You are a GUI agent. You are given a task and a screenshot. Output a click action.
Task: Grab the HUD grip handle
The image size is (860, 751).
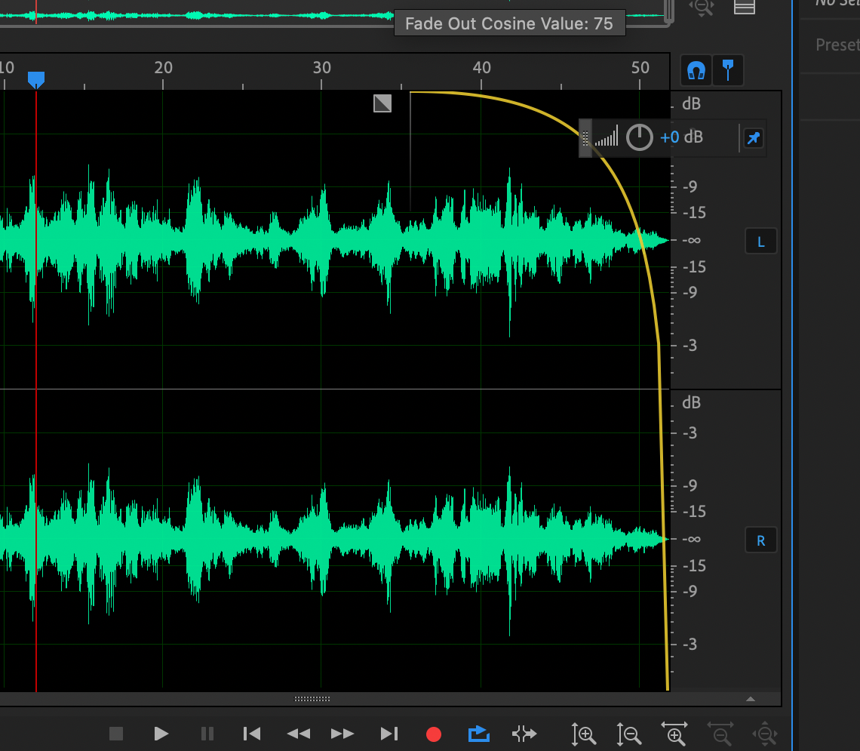pos(585,137)
